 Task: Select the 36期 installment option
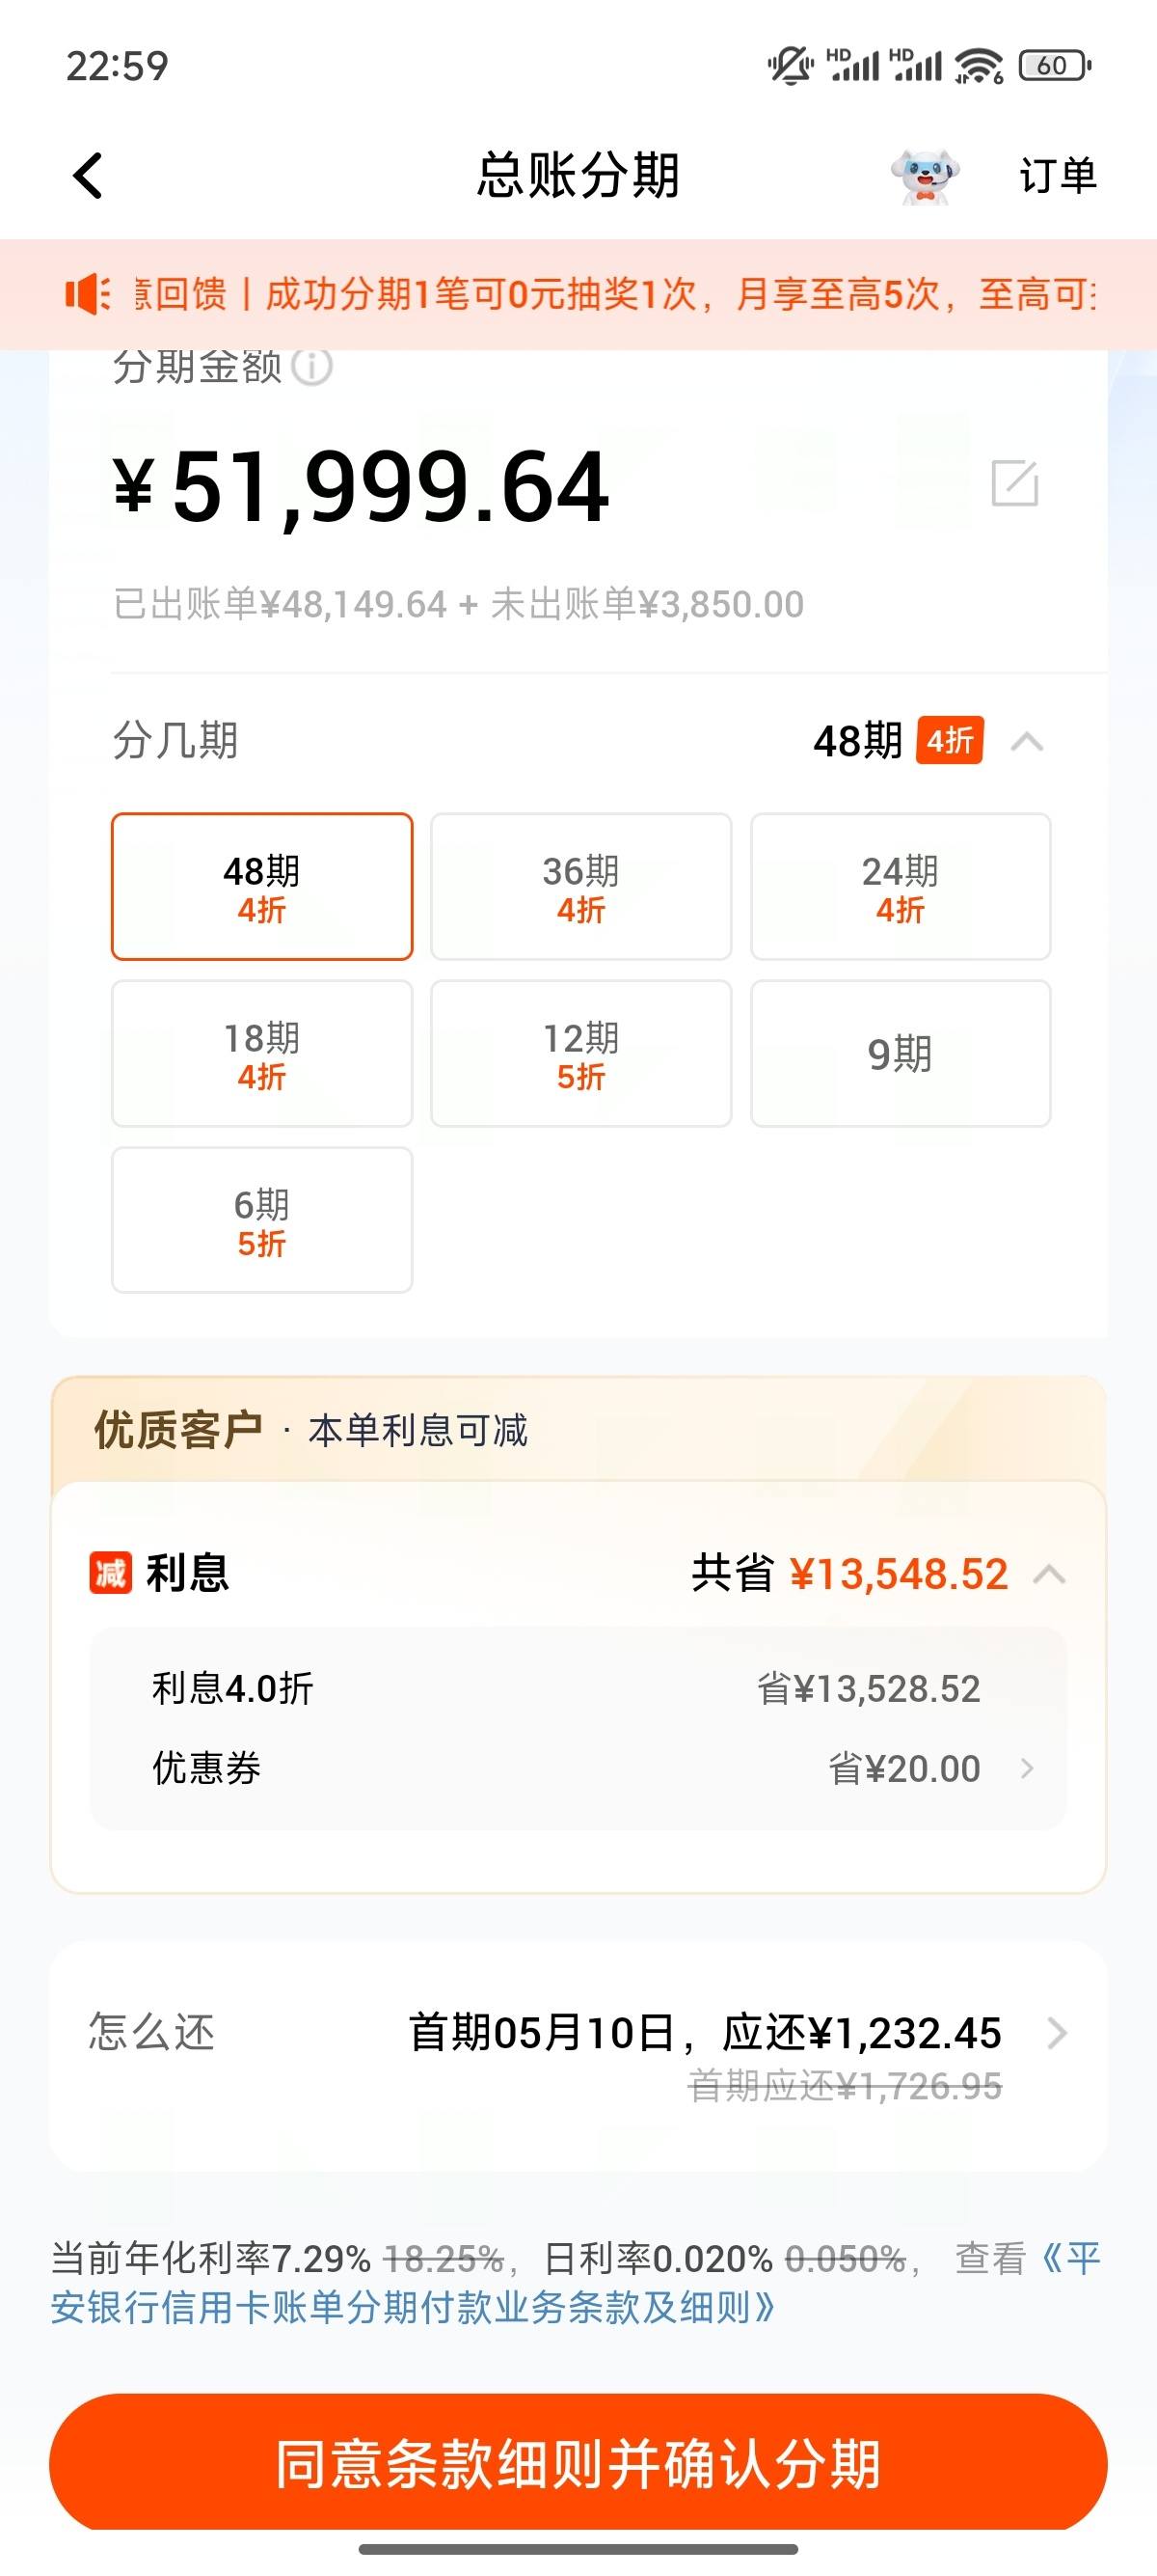tap(580, 887)
